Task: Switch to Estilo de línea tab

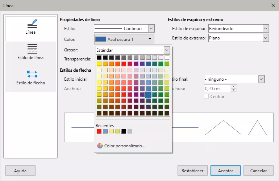Action: tap(30, 54)
